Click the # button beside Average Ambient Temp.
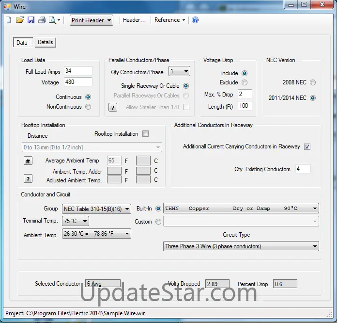The height and width of the screenshot is (323, 337). 28,161
